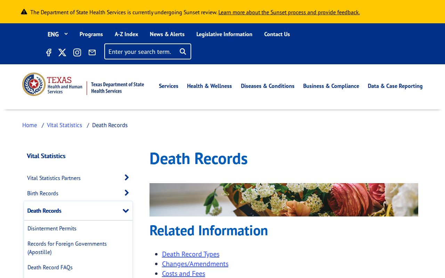Screen dimensions: 445x278
Task: Open Birth Records sidebar link
Action: (x=43, y=193)
